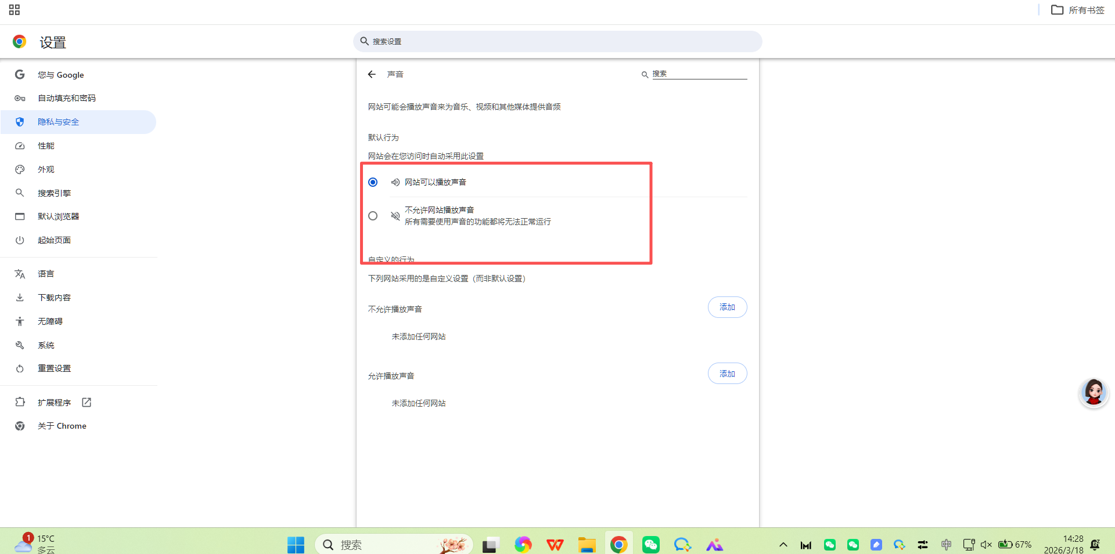This screenshot has width=1115, height=554.
Task: Open WeChat from taskbar
Action: (650, 544)
